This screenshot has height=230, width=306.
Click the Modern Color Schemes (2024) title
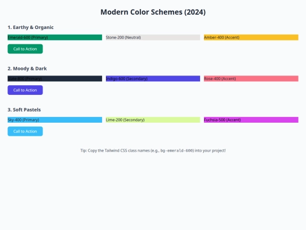coord(153,12)
